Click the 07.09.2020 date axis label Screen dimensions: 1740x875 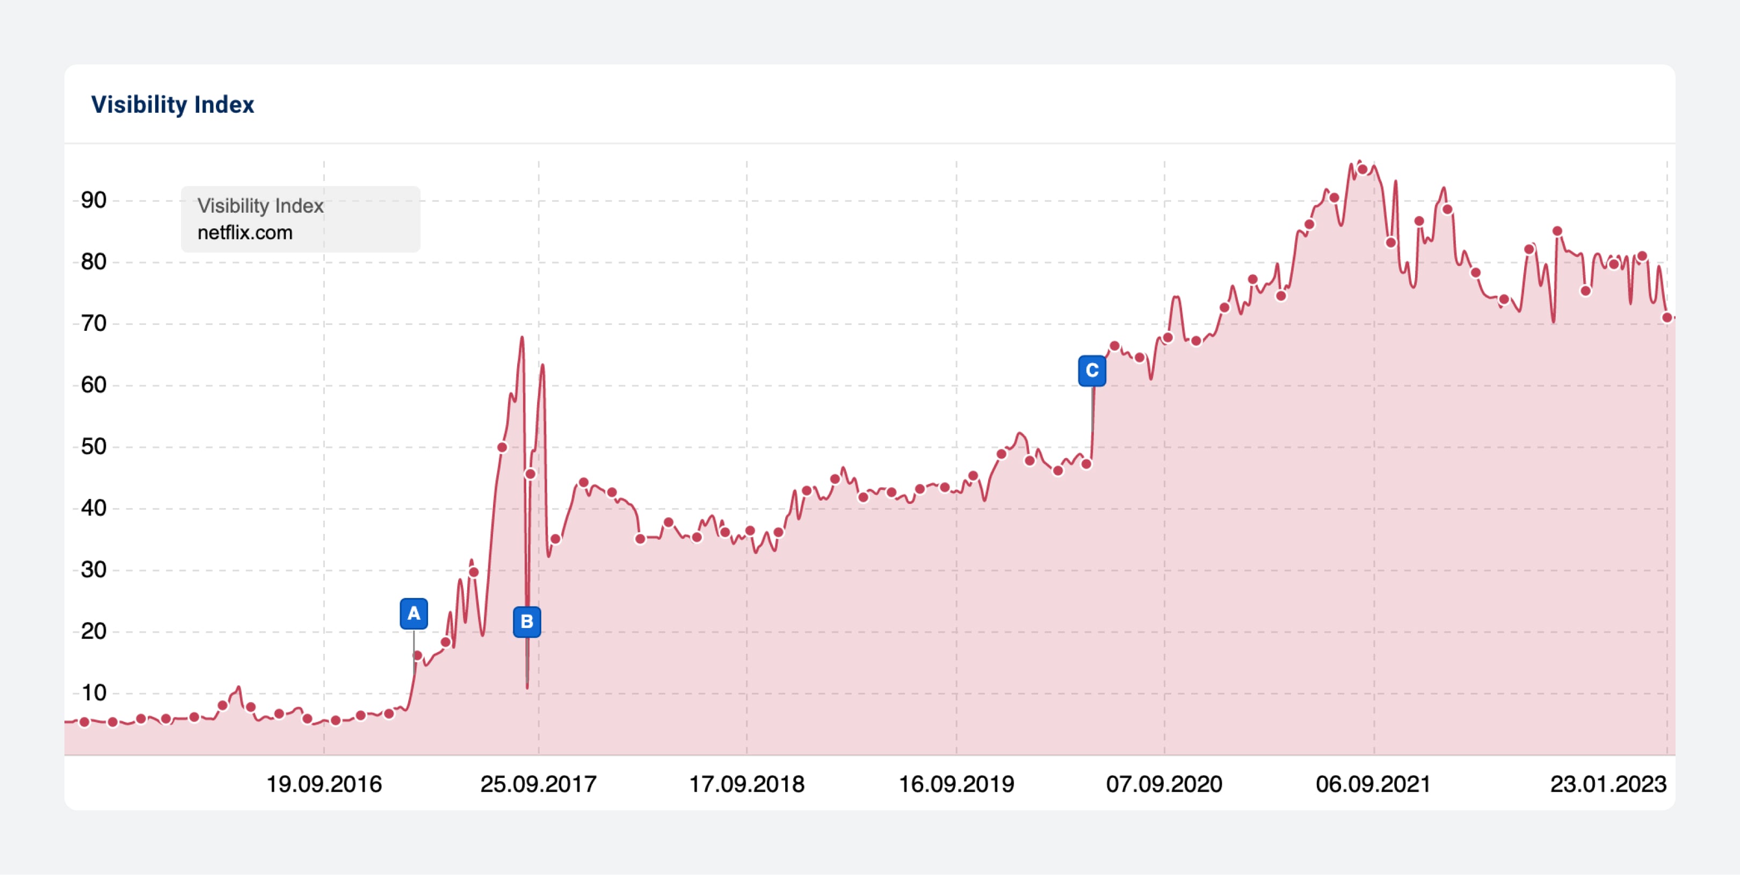(x=1164, y=784)
